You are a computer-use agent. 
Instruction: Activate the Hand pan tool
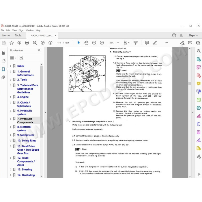[x=86, y=43]
